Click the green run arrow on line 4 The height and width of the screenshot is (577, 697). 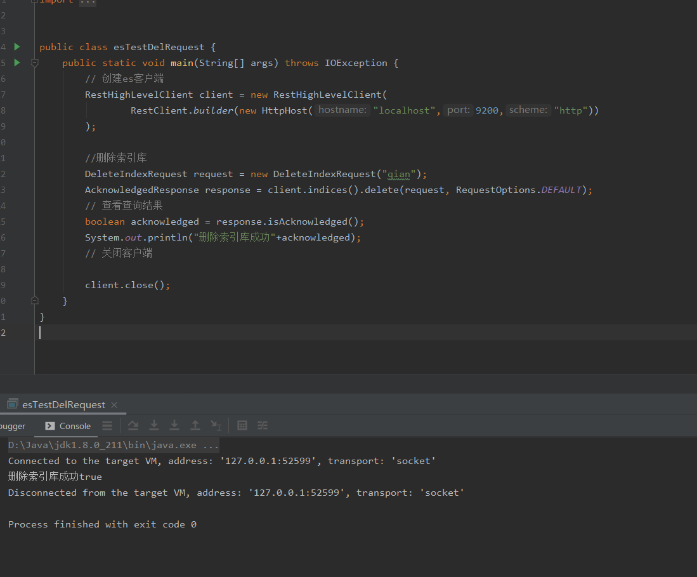point(16,46)
